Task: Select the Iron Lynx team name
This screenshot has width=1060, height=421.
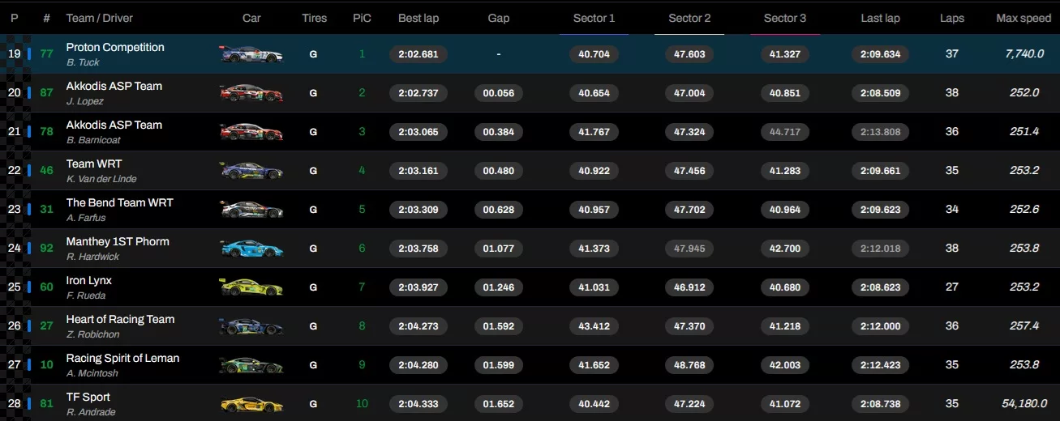Action: 89,280
